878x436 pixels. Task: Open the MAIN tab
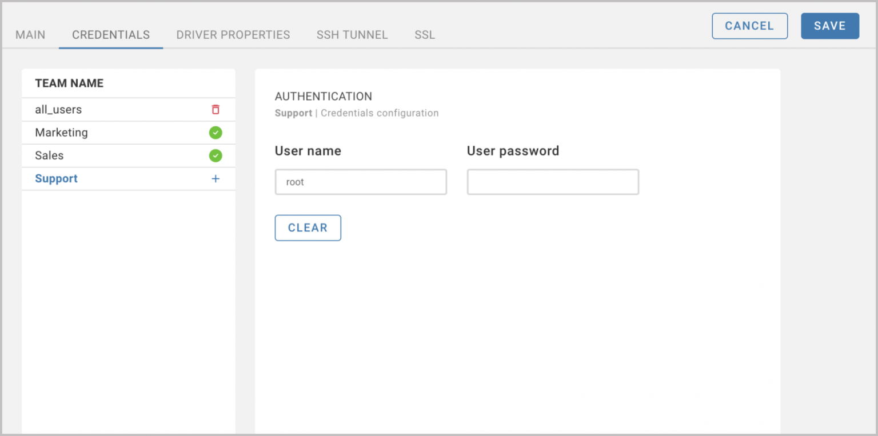30,35
